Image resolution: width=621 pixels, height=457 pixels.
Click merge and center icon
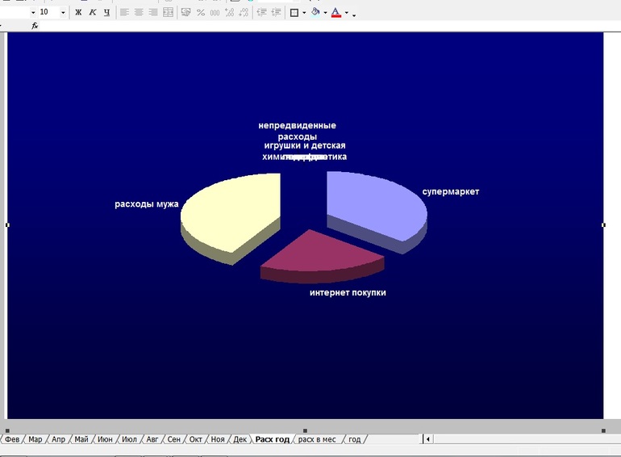click(x=168, y=12)
